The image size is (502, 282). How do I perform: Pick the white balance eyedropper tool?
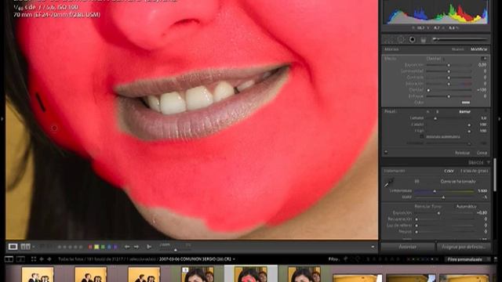point(389,183)
